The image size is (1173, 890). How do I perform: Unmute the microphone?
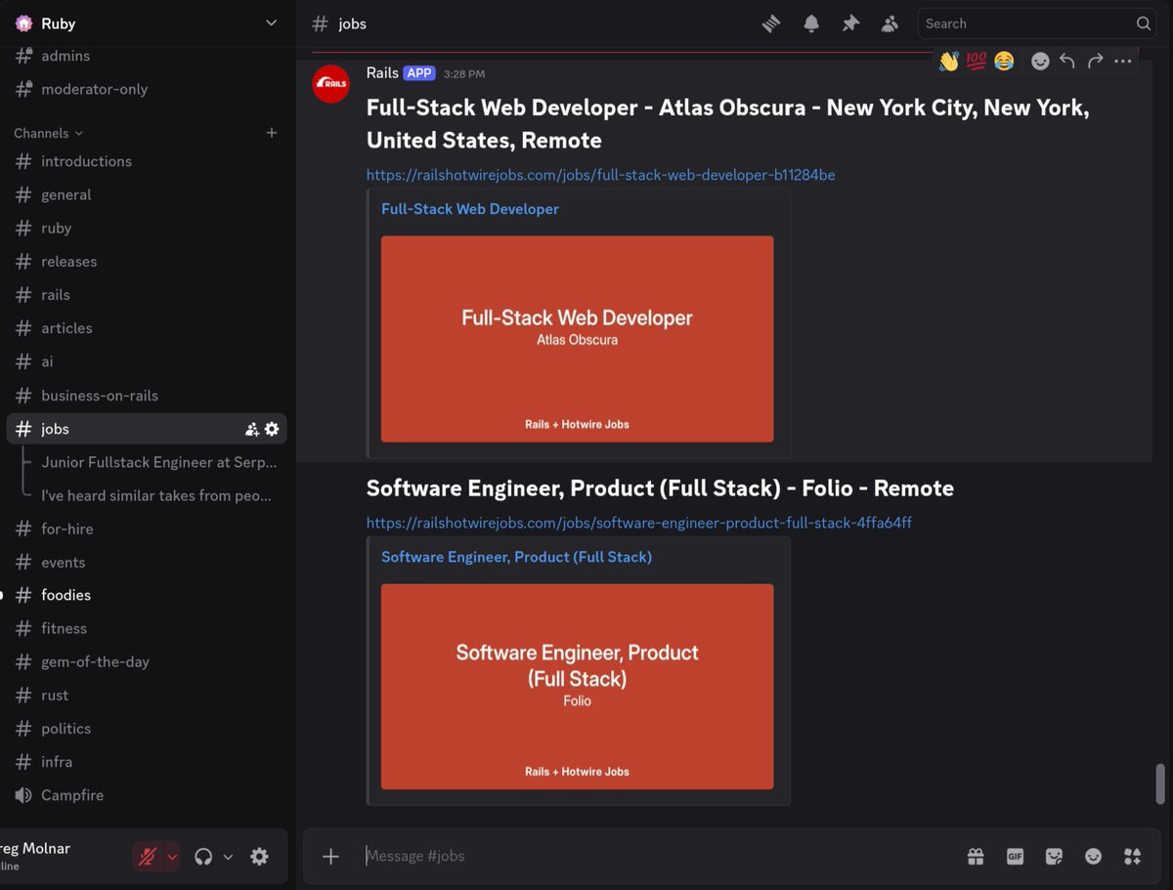point(148,857)
